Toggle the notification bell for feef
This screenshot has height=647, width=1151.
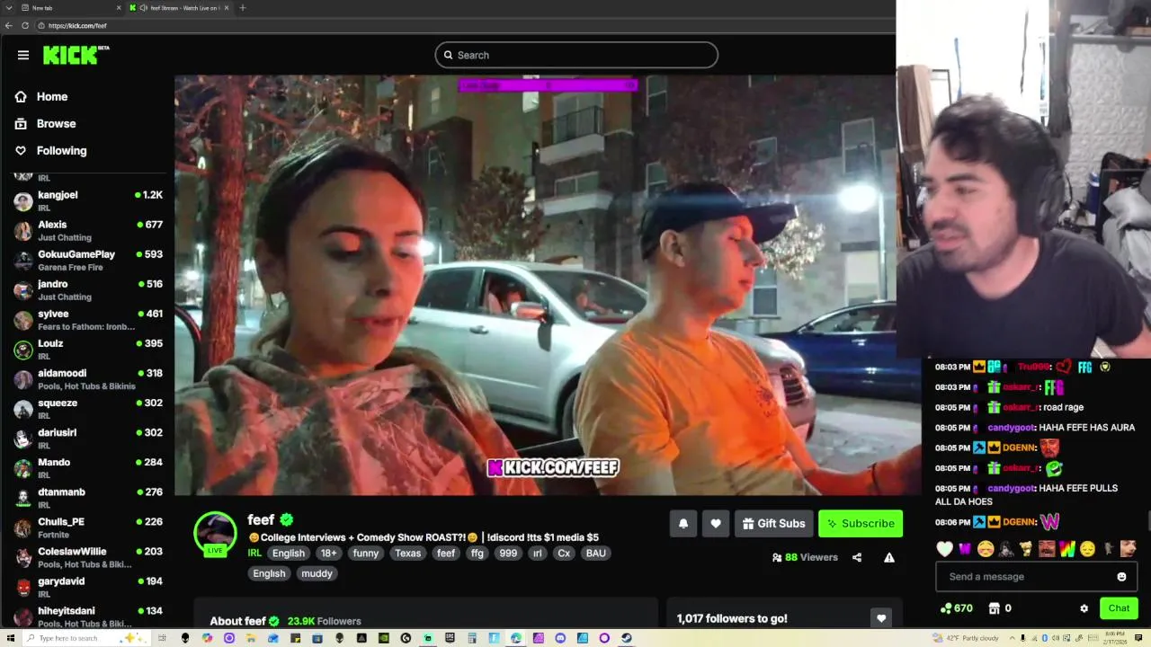683,523
